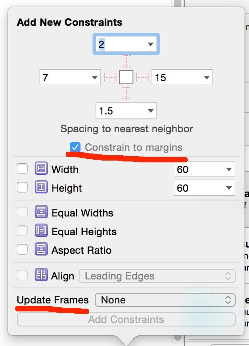The height and width of the screenshot is (346, 249).
Task: Click the Width constraint icon
Action: (x=41, y=169)
